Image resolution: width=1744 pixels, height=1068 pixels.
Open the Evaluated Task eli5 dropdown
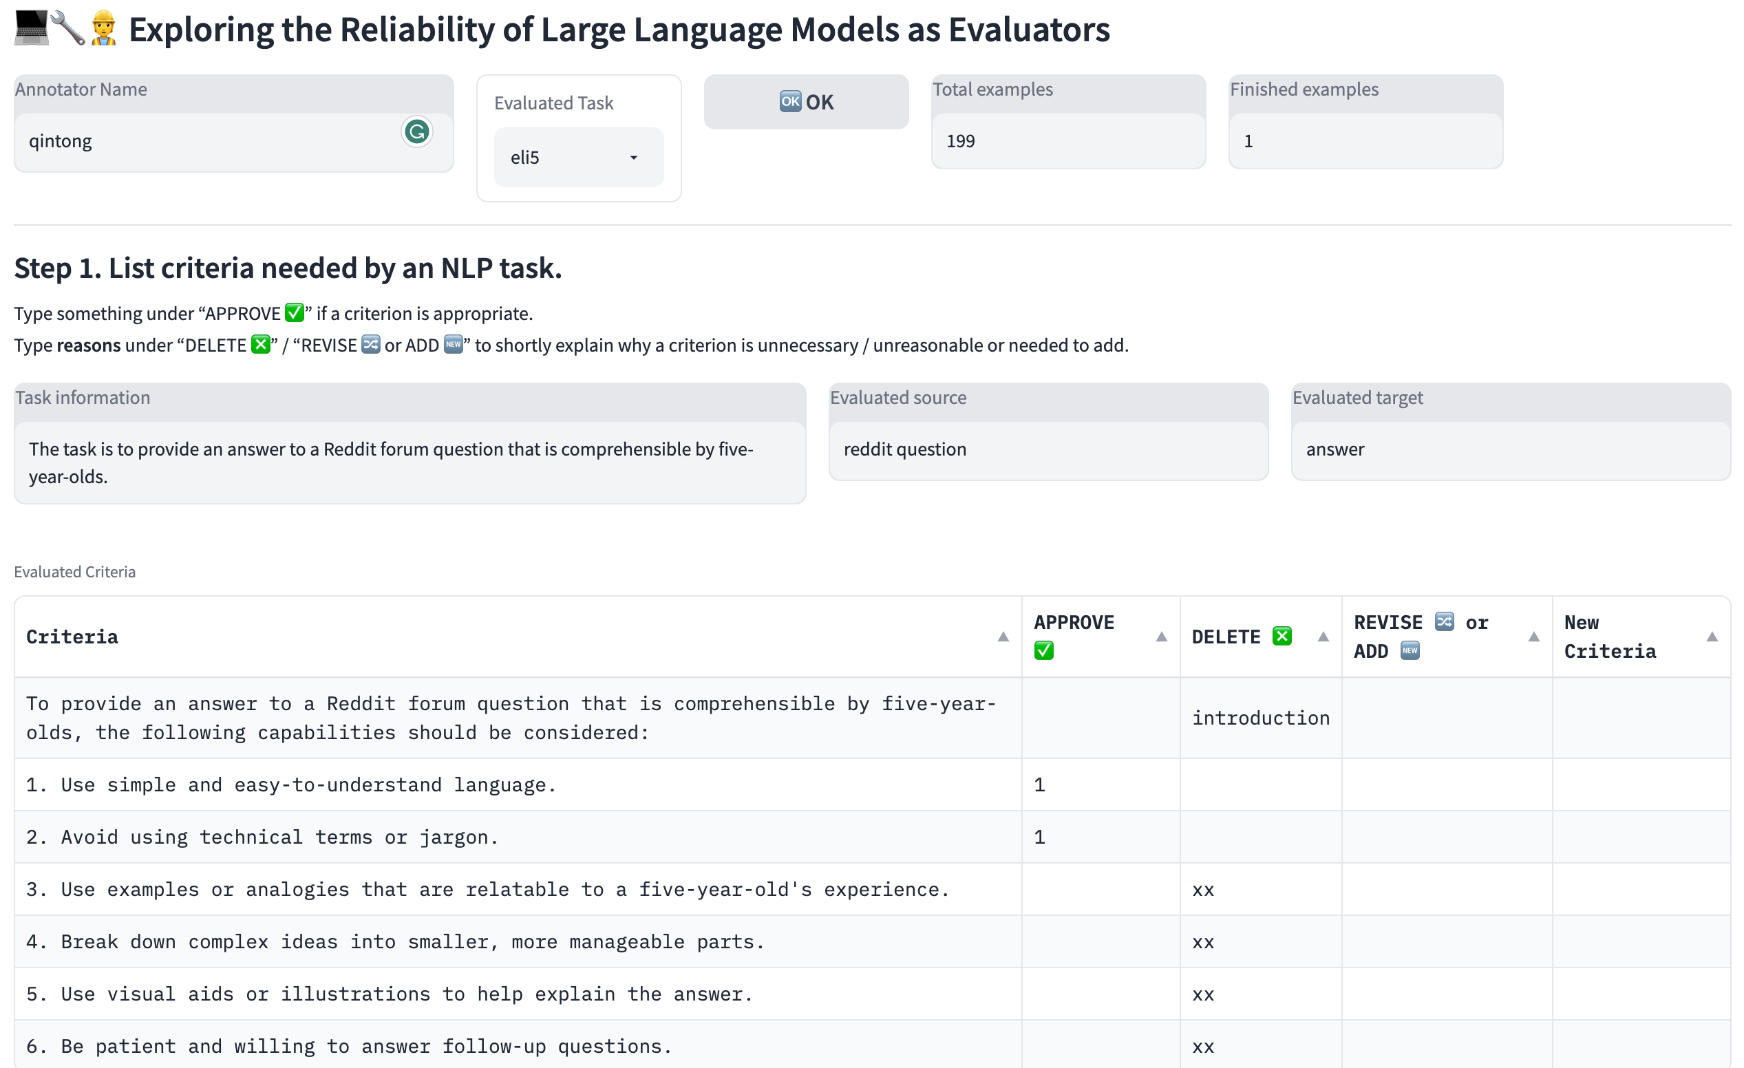pos(577,157)
